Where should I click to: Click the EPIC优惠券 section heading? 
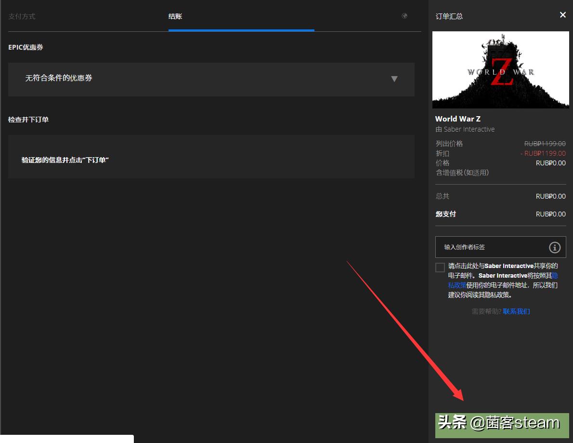tap(26, 47)
